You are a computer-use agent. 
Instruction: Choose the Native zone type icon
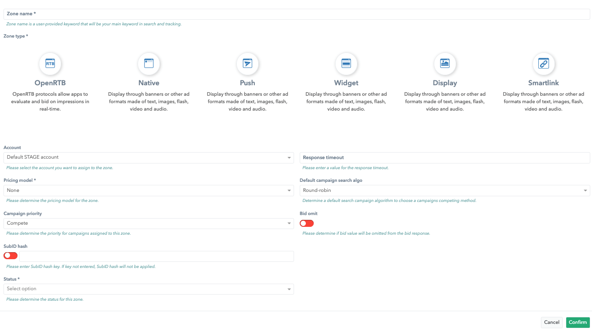click(149, 64)
